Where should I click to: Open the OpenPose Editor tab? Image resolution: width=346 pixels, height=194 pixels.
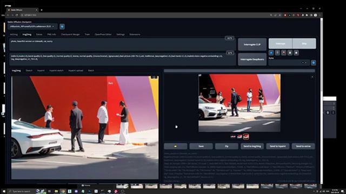(x=103, y=34)
